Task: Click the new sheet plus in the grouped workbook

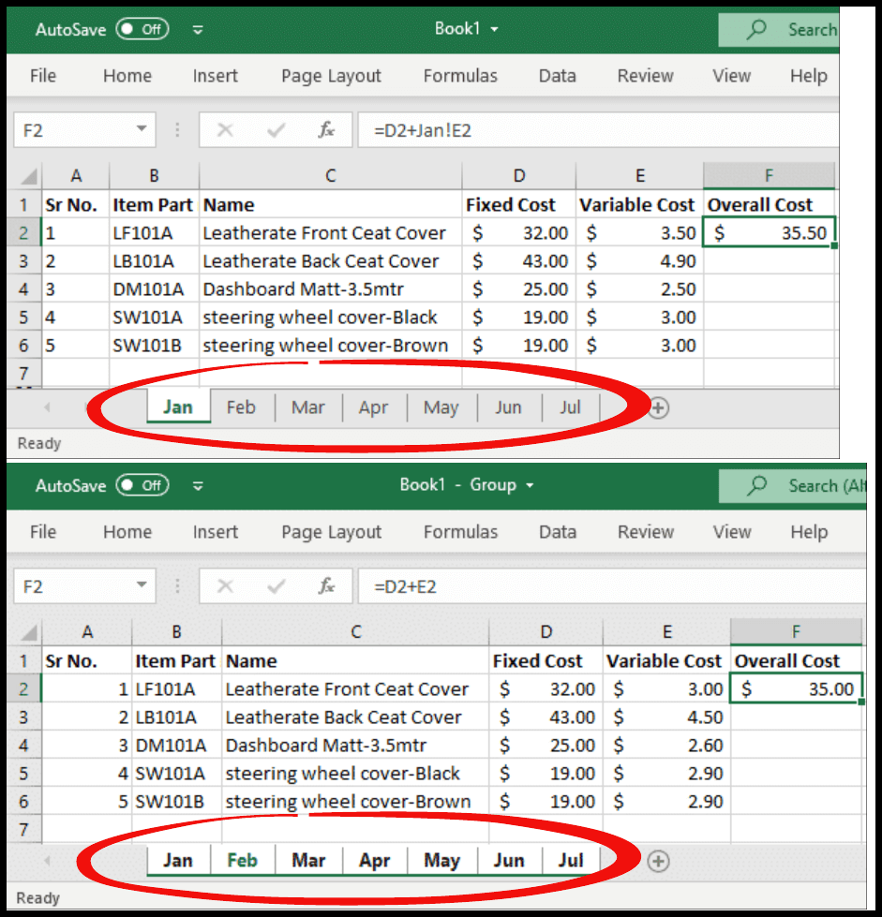Action: [x=658, y=860]
